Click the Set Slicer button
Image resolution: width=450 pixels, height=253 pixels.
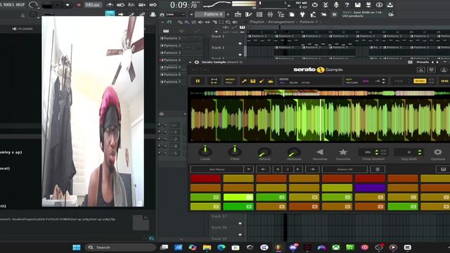[217, 169]
